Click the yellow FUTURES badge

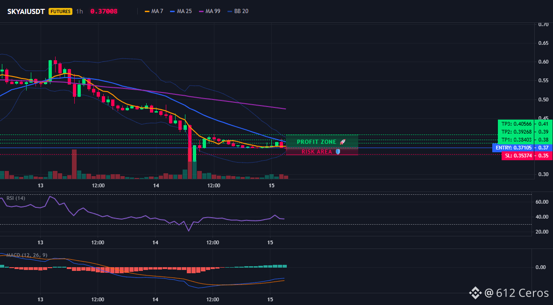click(x=61, y=11)
